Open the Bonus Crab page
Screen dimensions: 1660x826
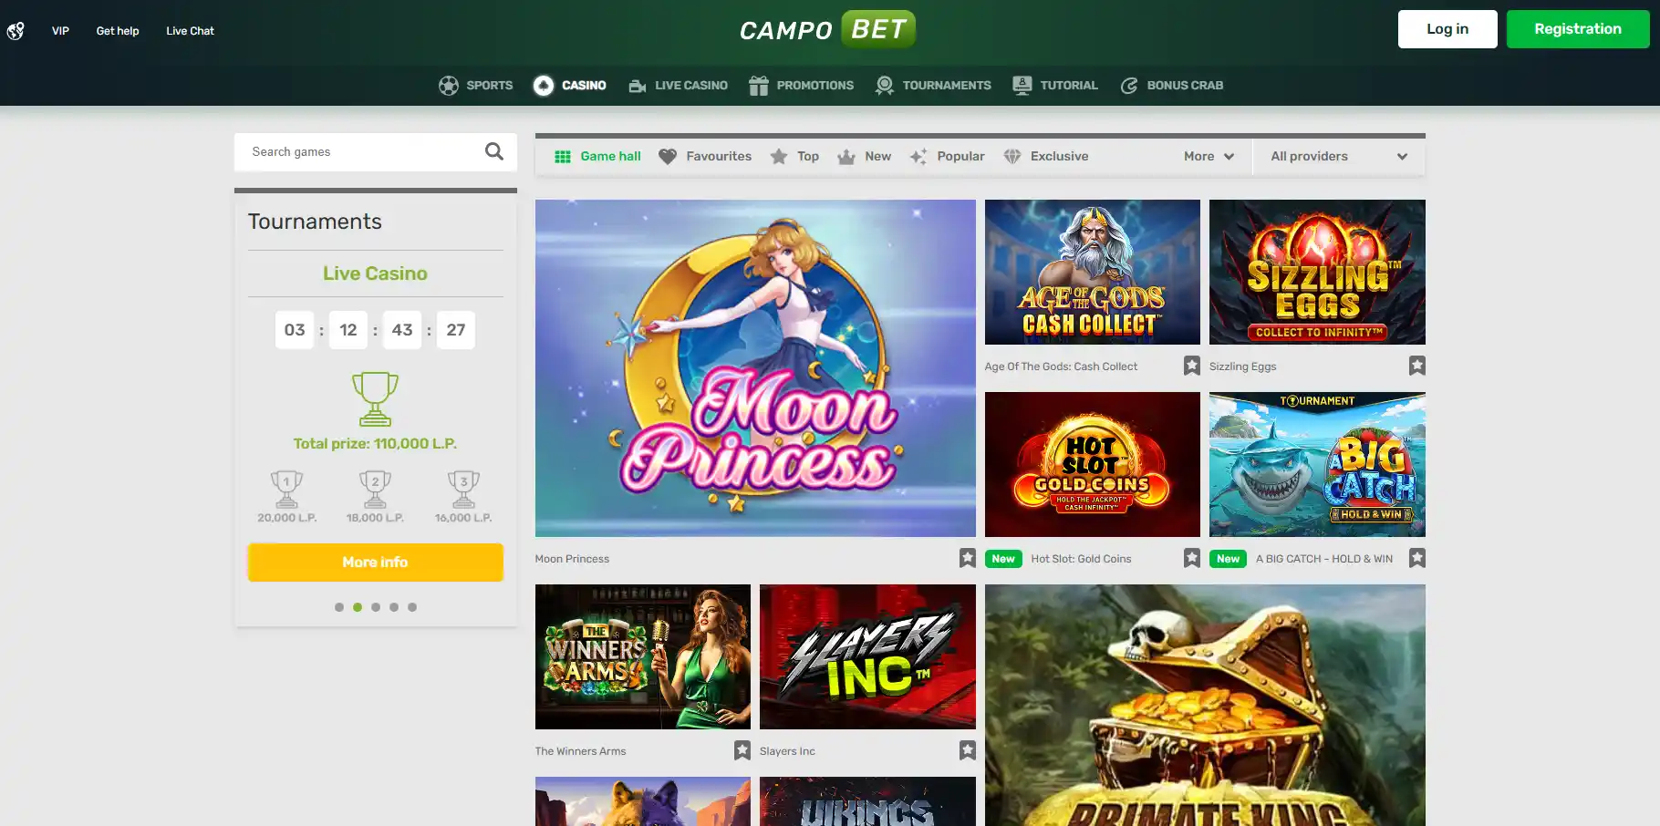pos(1172,86)
